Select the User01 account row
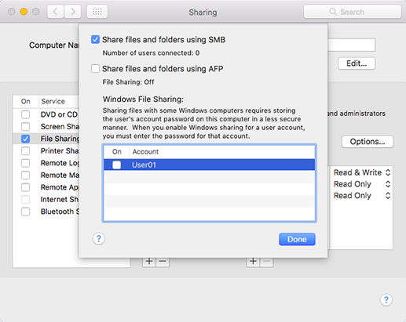Screen dimensions: 406x322 point(210,165)
